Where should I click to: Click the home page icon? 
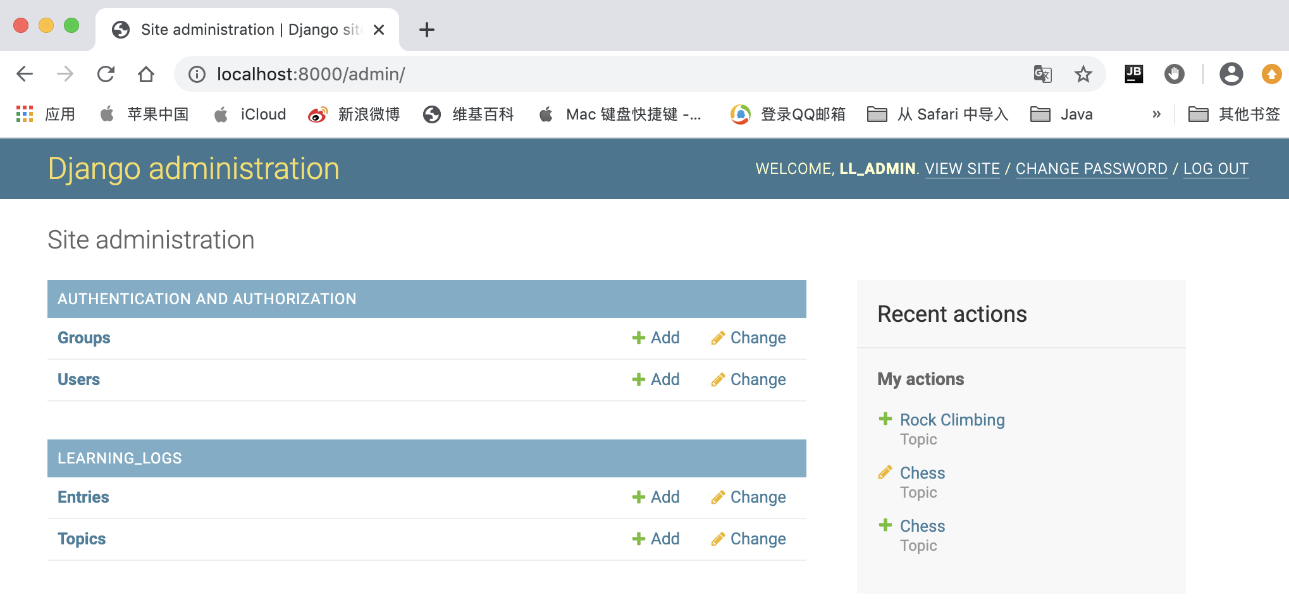(x=146, y=74)
